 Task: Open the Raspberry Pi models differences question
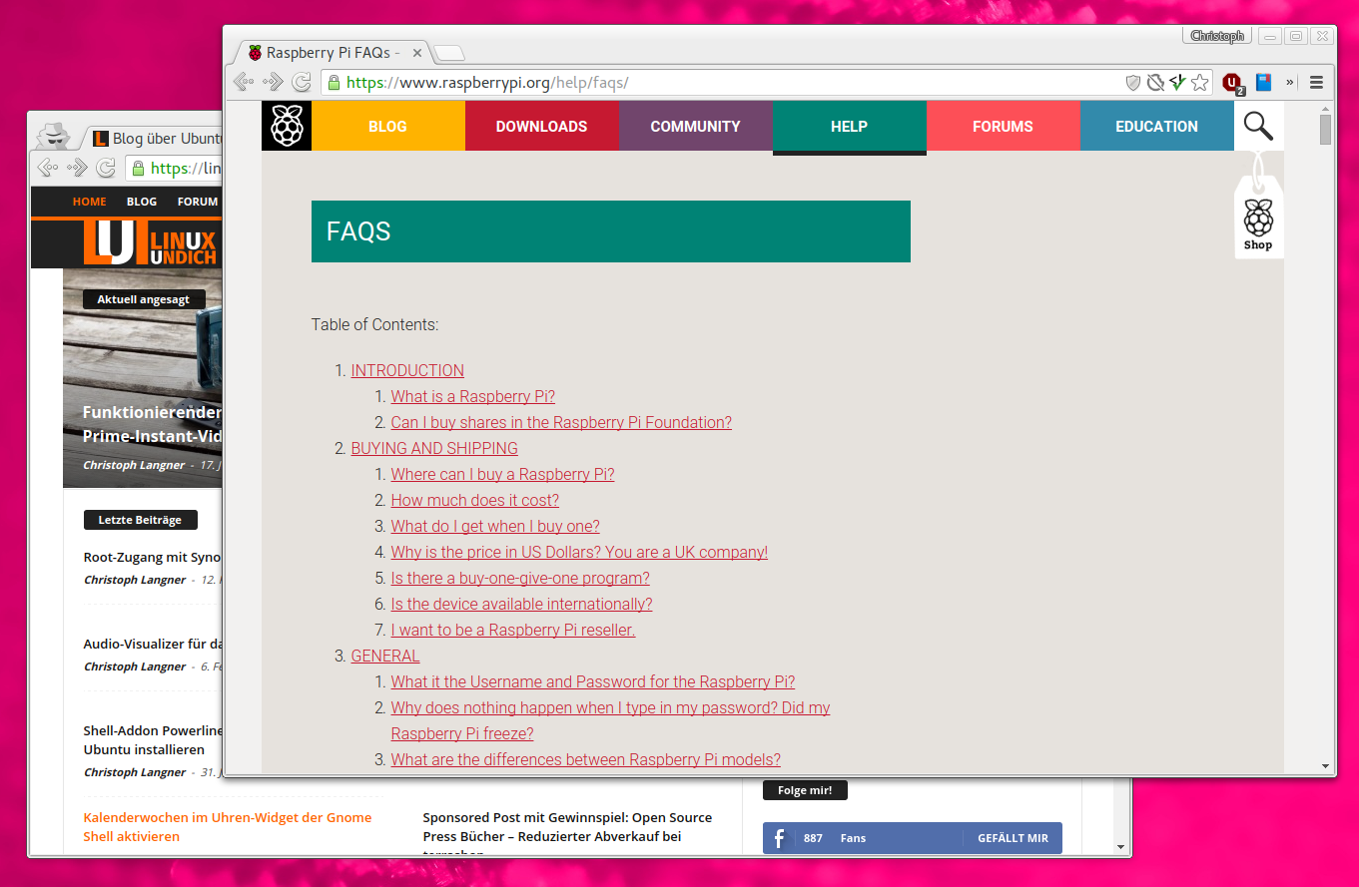(x=586, y=759)
